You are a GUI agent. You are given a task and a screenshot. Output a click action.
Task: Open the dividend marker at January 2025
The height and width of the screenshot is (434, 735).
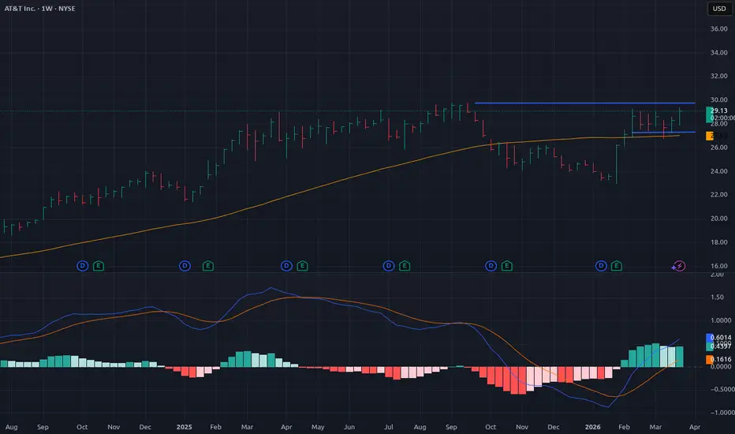click(185, 266)
